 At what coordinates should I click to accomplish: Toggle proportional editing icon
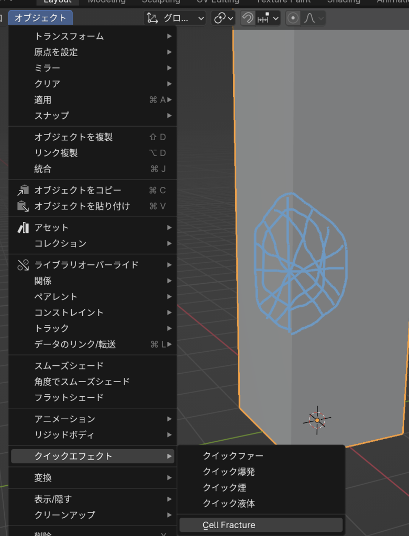[293, 18]
